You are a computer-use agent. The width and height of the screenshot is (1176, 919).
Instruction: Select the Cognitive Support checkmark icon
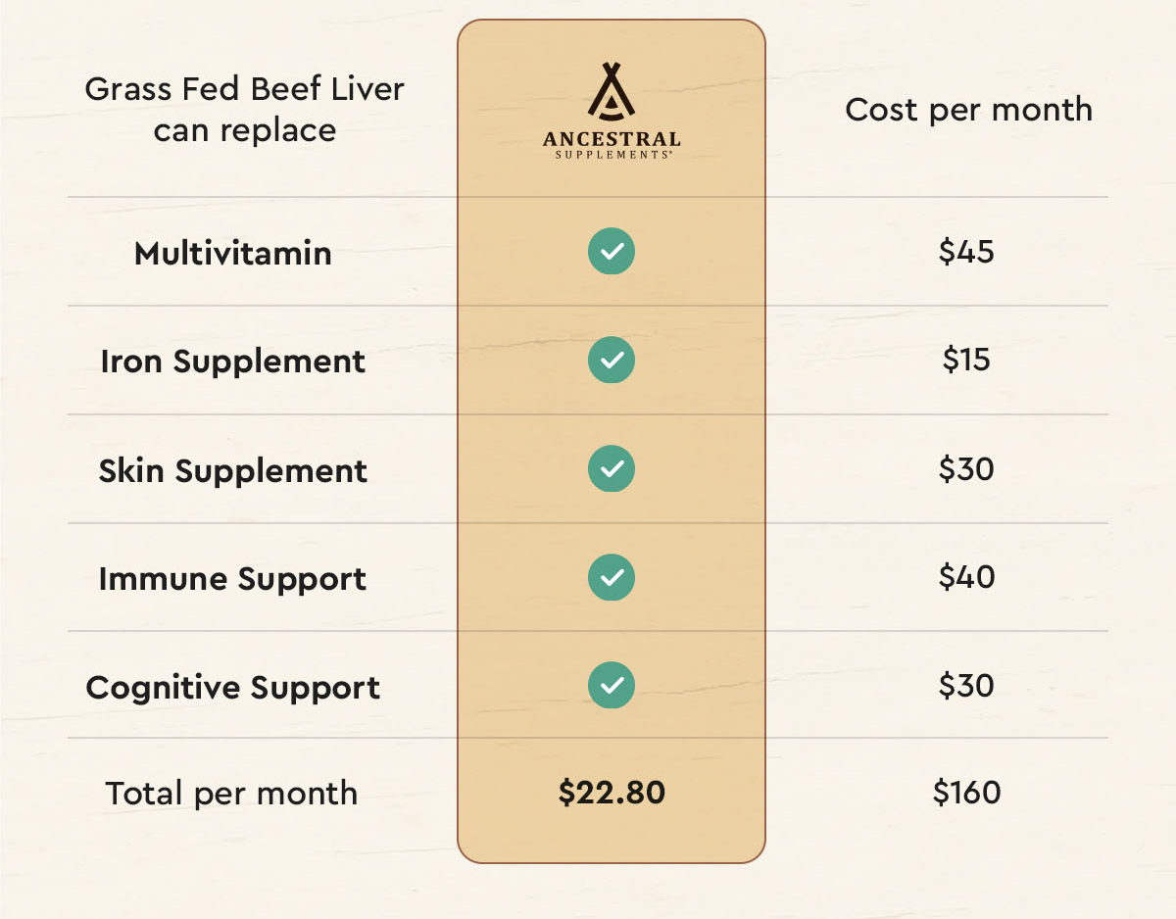[612, 685]
